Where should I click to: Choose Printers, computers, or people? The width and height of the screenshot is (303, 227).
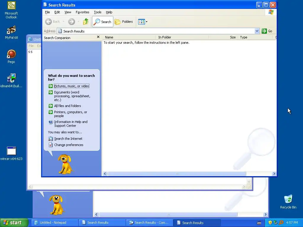[x=70, y=114]
